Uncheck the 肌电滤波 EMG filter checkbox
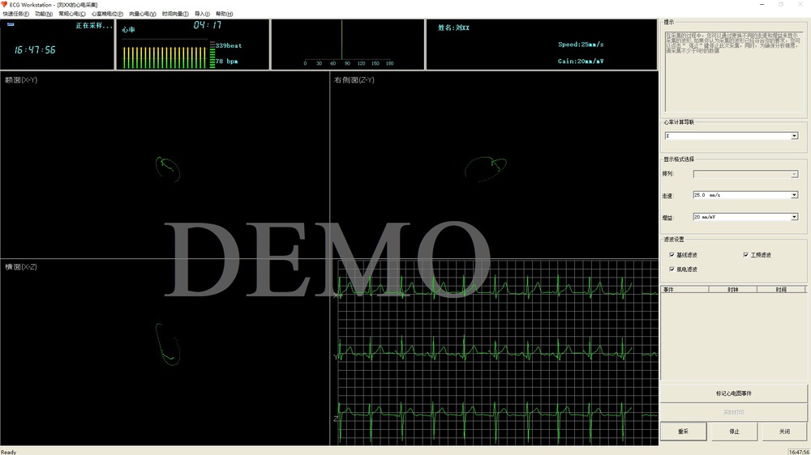Screen dimensions: 811x455 click(672, 269)
